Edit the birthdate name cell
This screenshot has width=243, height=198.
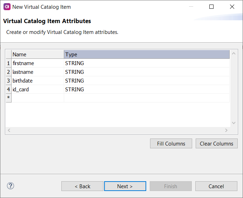coord(38,81)
